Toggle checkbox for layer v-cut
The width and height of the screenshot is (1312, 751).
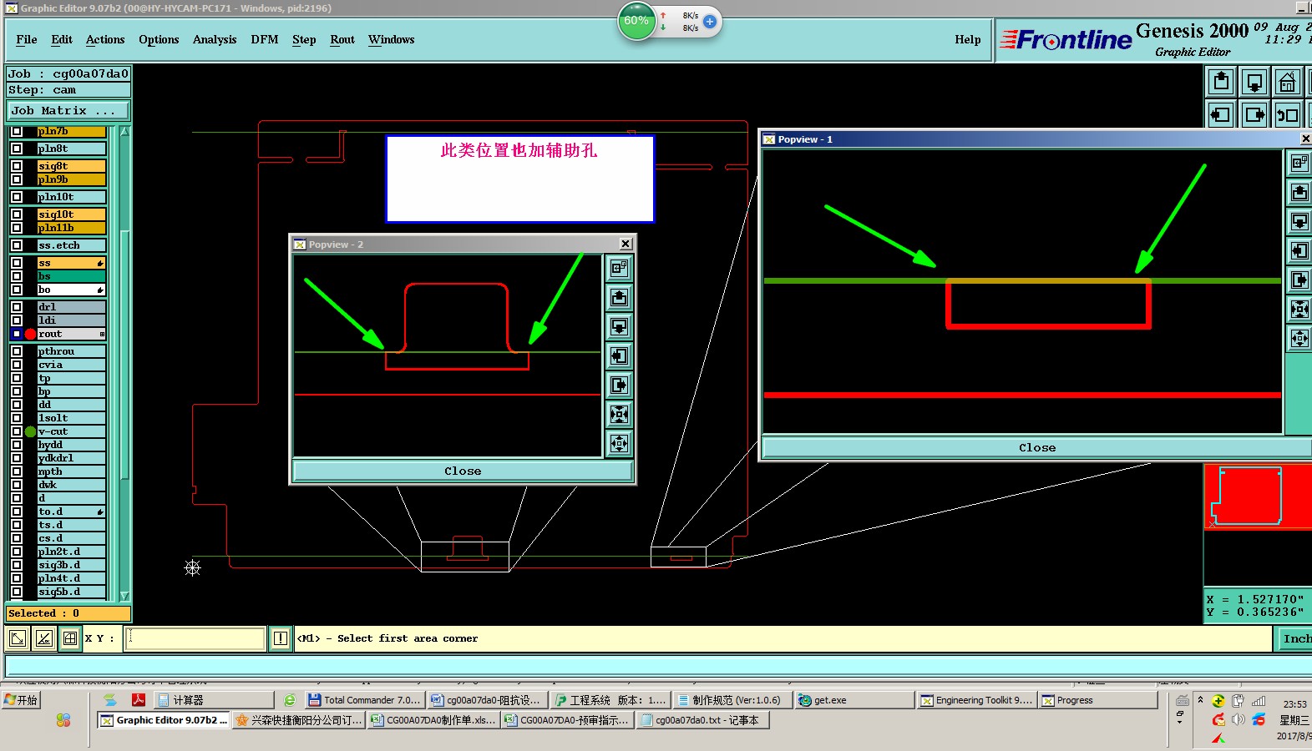pos(17,431)
